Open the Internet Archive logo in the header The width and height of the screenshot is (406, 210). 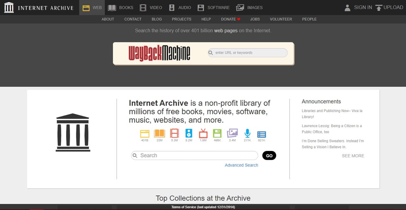[x=9, y=8]
